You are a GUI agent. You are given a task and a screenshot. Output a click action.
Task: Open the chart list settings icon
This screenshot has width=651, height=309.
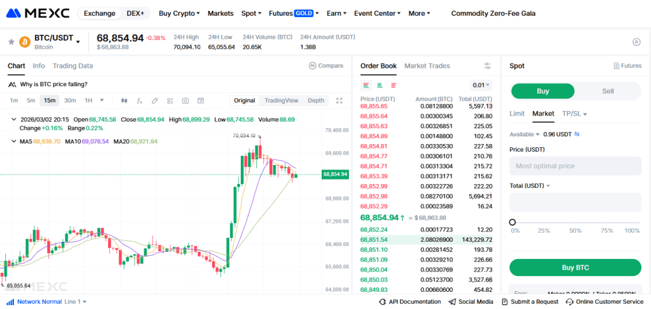click(170, 100)
